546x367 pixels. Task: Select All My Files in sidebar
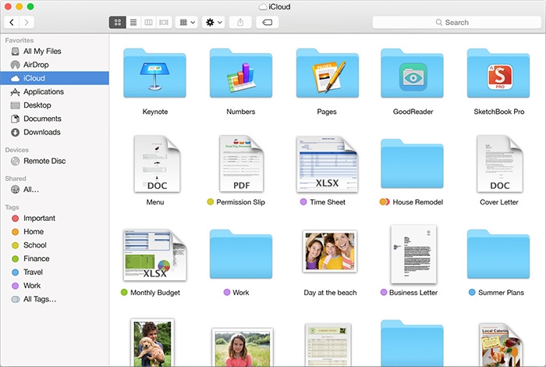pos(55,52)
